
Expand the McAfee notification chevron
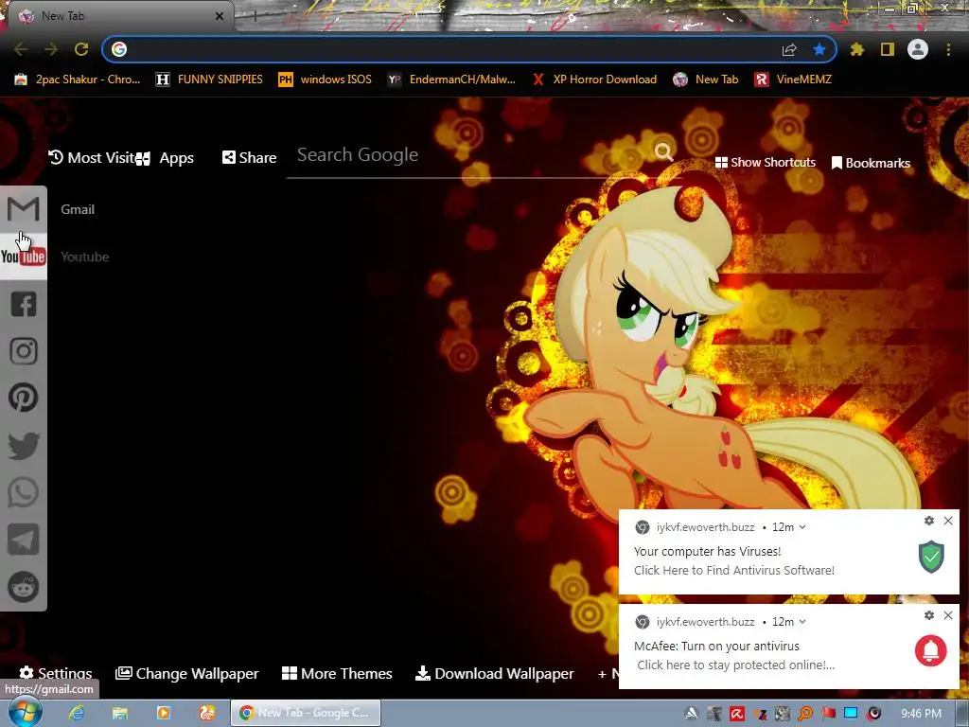(x=802, y=622)
